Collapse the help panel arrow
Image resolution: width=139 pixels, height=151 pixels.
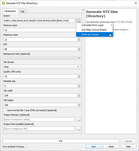pos(83,10)
